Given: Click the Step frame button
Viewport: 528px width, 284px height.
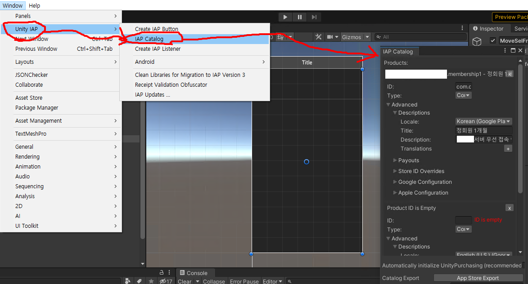Looking at the screenshot, I should click(x=314, y=17).
